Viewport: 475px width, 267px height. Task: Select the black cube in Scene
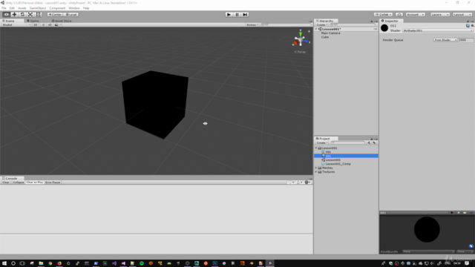coord(155,105)
